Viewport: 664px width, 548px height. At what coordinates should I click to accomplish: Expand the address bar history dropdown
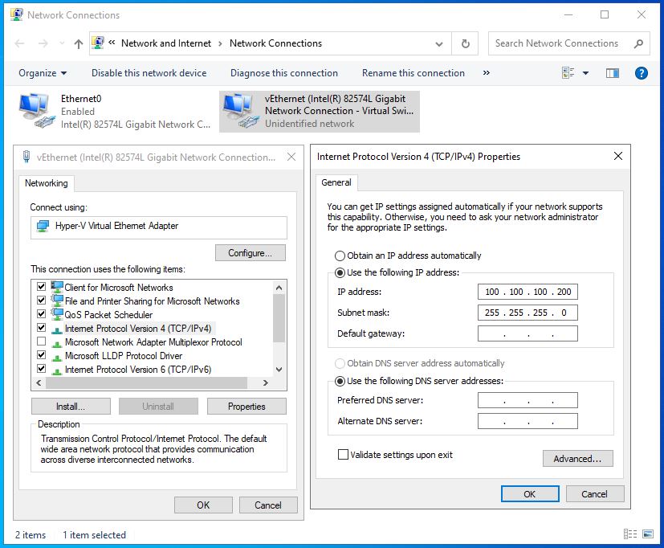[x=439, y=43]
